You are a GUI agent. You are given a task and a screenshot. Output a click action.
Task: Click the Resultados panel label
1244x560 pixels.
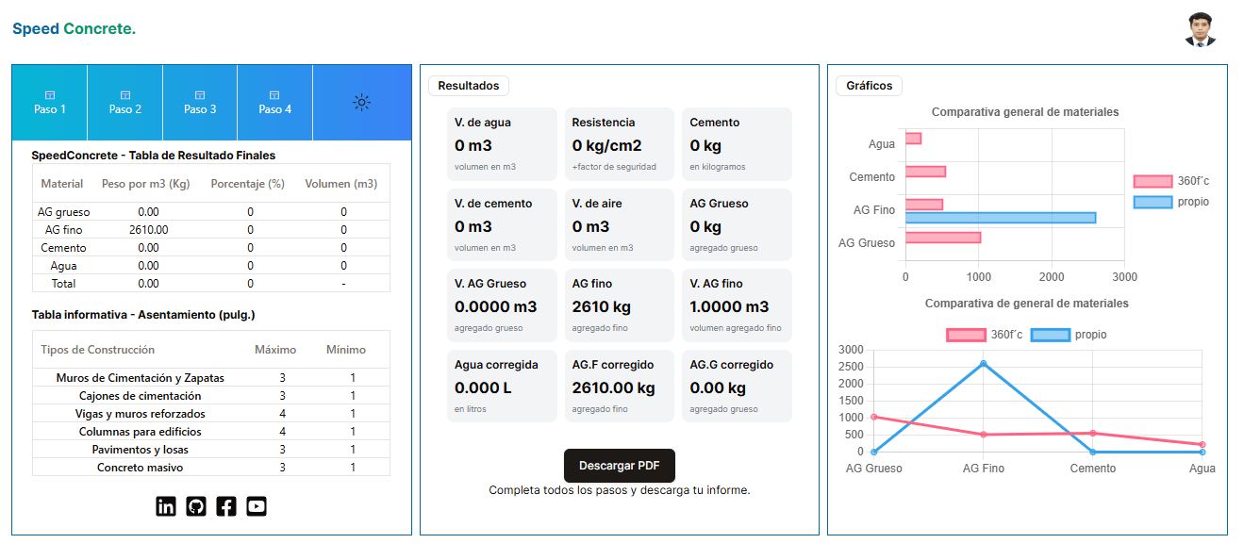(469, 86)
